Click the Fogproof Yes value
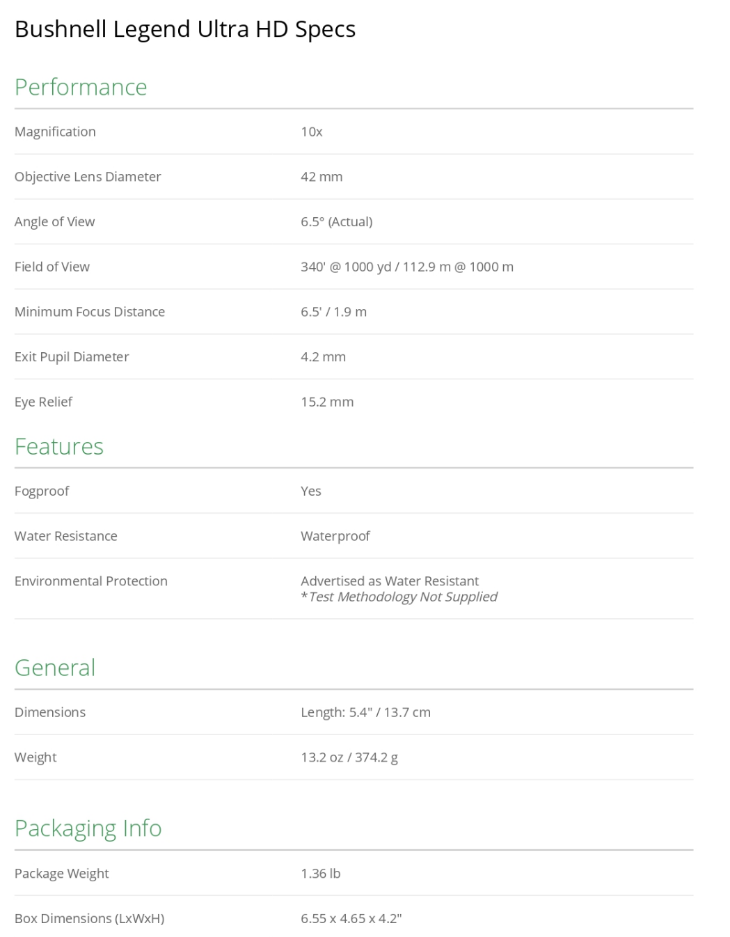This screenshot has width=730, height=937. tap(311, 491)
